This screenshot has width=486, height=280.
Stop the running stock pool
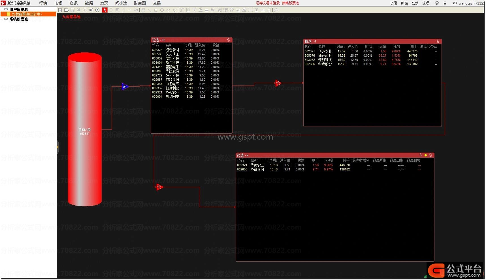97,10
